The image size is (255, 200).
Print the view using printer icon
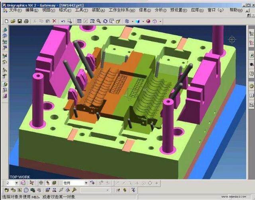point(26,21)
